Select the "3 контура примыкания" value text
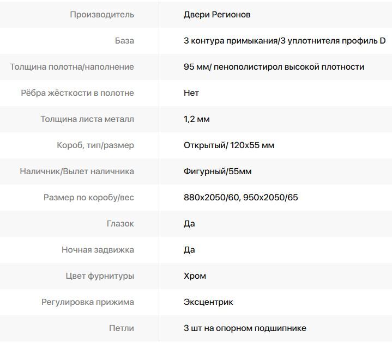This screenshot has height=343, width=392. coord(231,41)
